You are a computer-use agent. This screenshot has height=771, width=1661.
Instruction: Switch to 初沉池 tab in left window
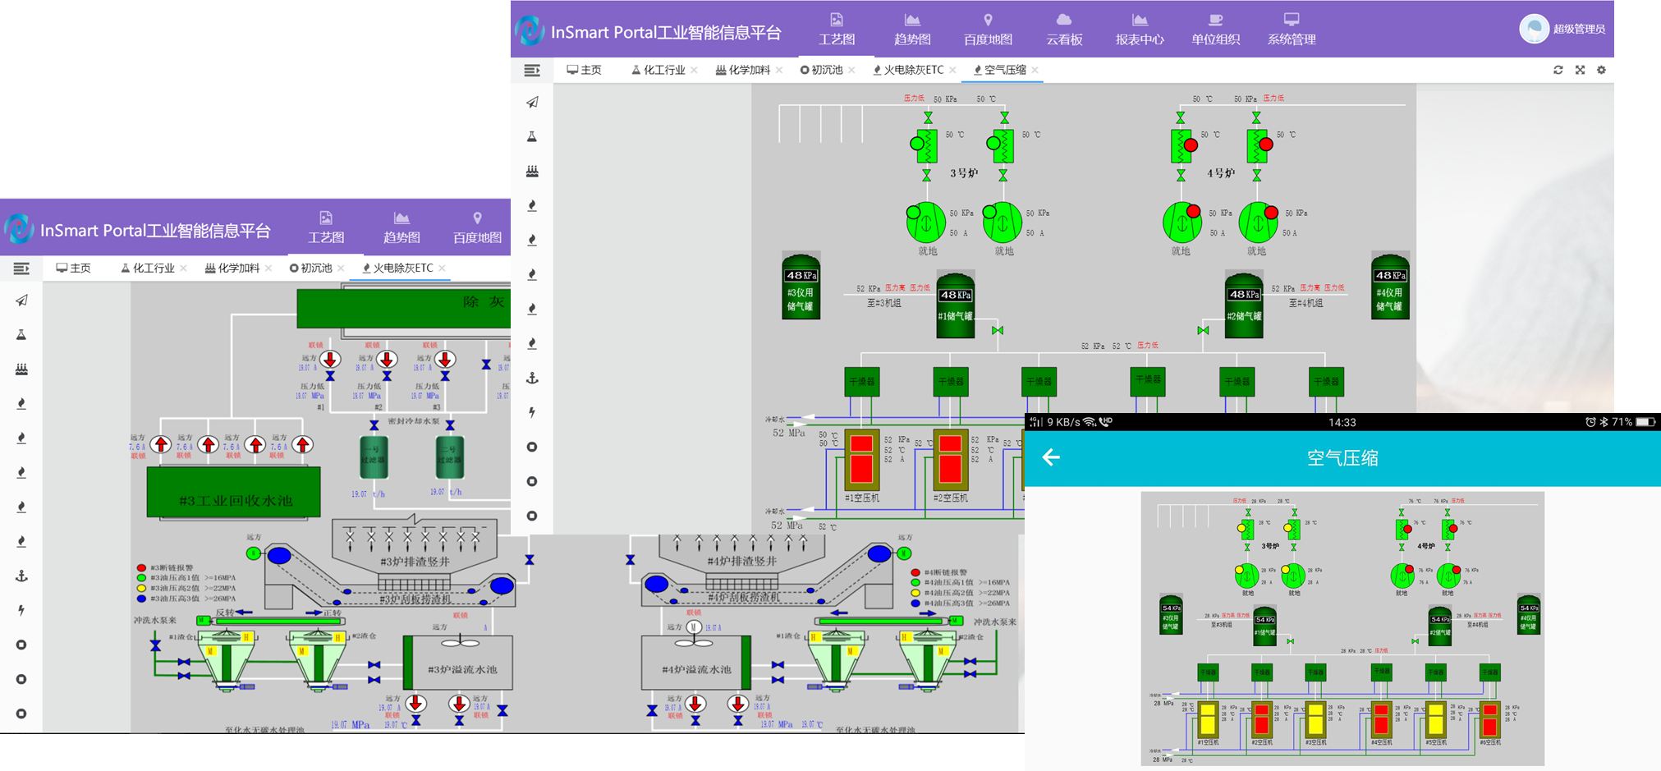coord(310,268)
